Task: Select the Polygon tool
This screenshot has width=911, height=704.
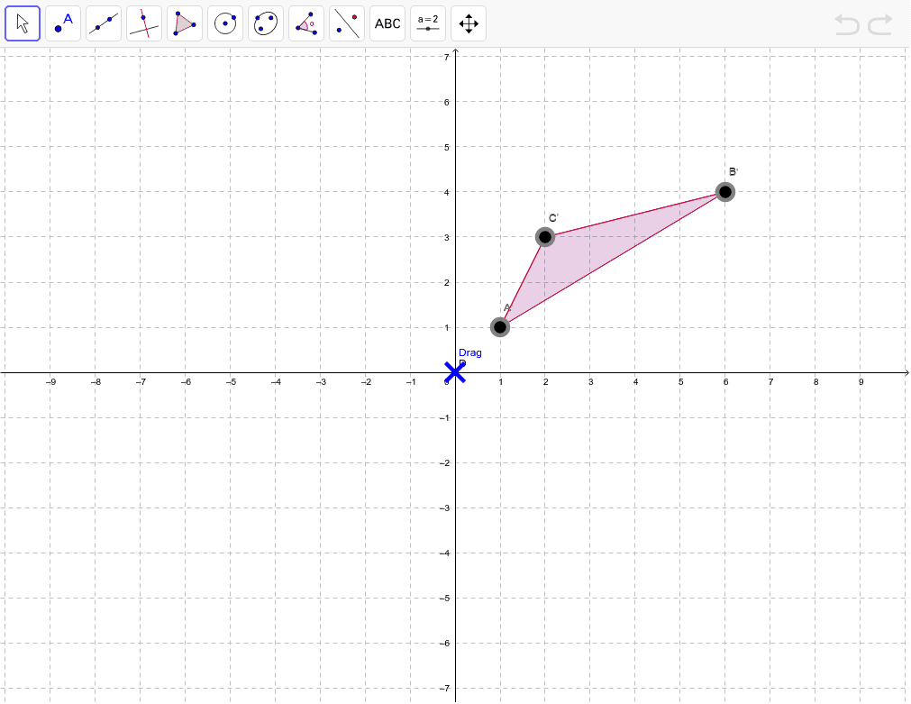Action: [x=185, y=23]
